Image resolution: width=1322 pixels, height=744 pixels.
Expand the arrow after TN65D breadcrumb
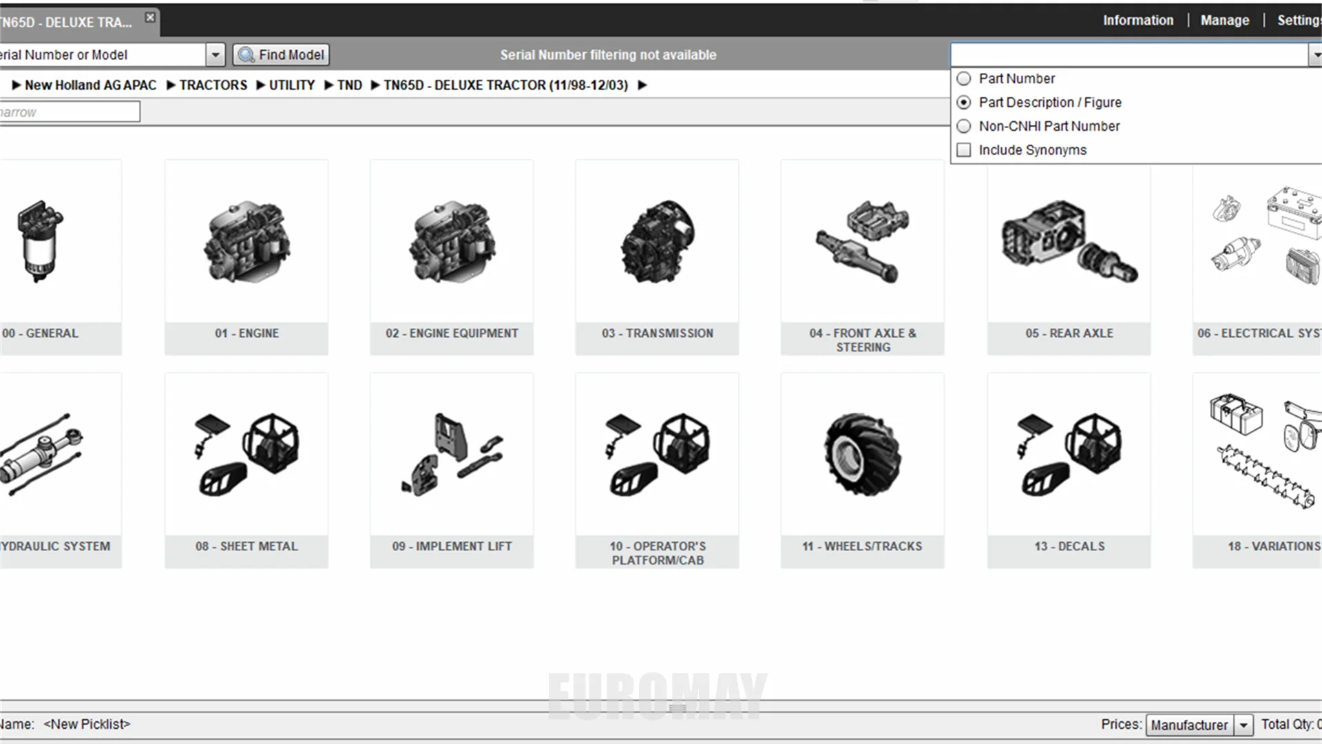click(x=642, y=85)
